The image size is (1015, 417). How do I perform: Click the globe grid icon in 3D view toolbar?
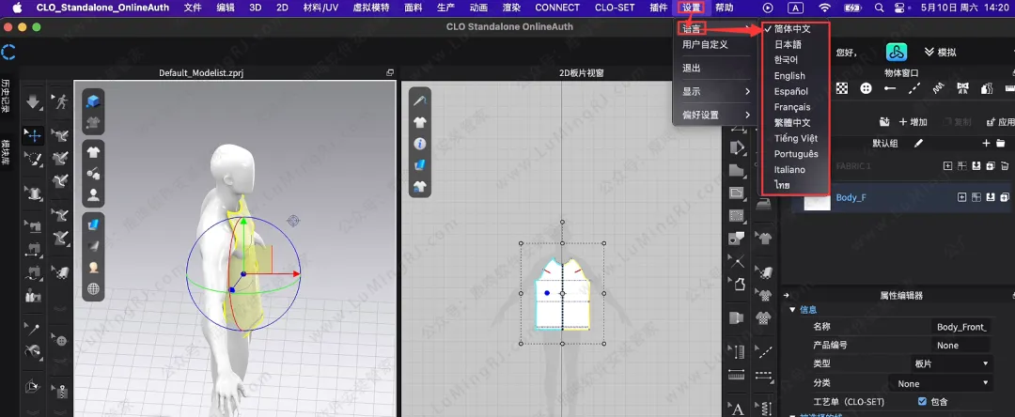[x=94, y=288]
